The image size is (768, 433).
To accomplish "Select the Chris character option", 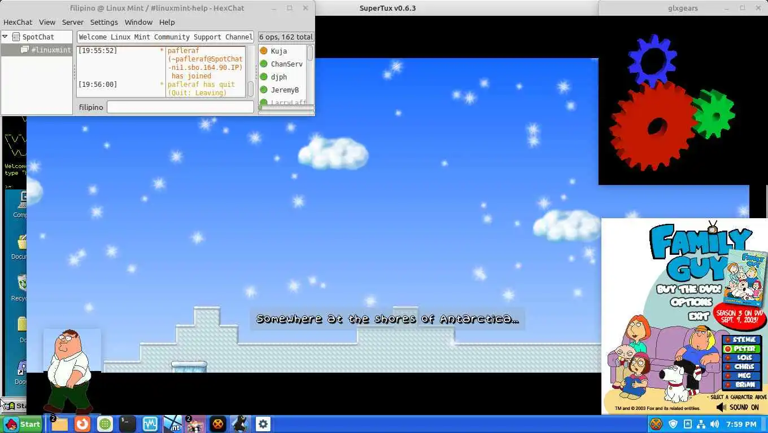I will [741, 366].
